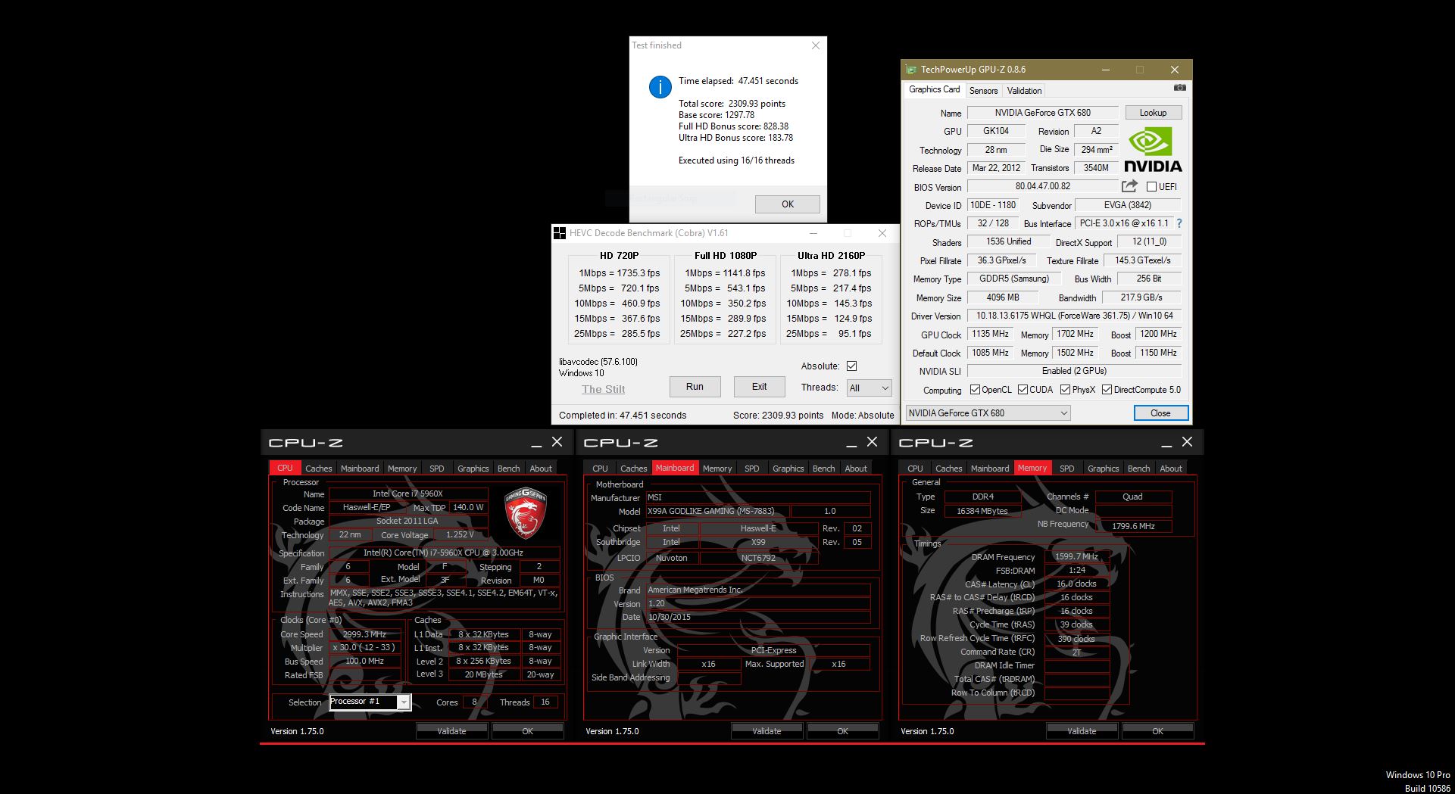Close the Test finished dialog with X
This screenshot has width=1455, height=794.
816,45
